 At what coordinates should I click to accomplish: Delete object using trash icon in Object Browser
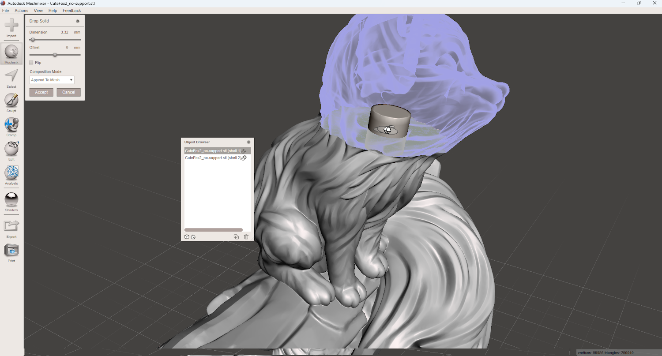click(246, 237)
